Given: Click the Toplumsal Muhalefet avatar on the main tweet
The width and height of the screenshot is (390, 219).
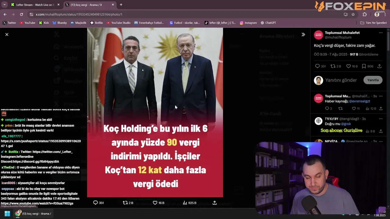Looking at the screenshot, I should pos(318,35).
